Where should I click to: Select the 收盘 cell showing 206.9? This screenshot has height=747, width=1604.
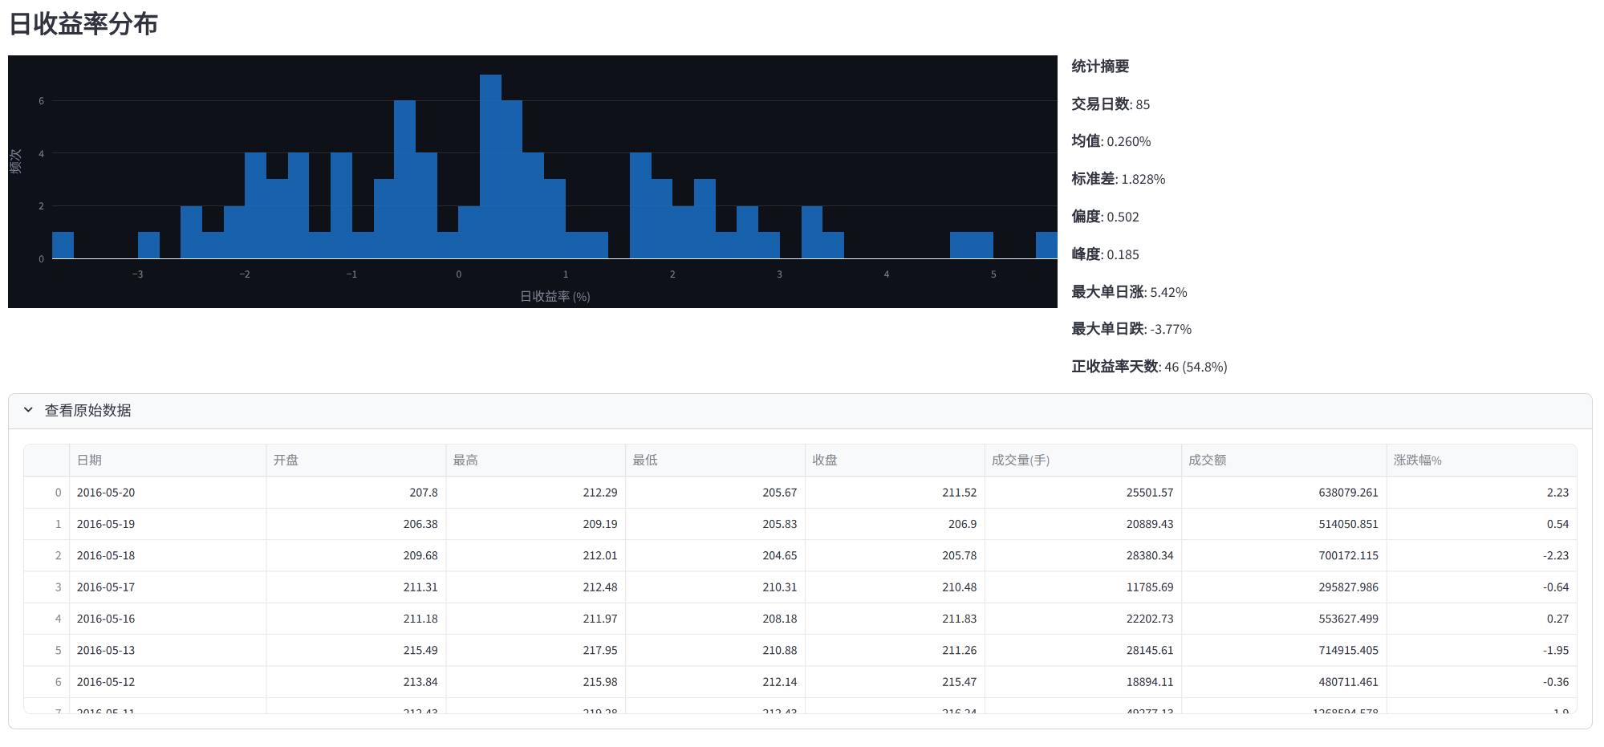coord(962,524)
